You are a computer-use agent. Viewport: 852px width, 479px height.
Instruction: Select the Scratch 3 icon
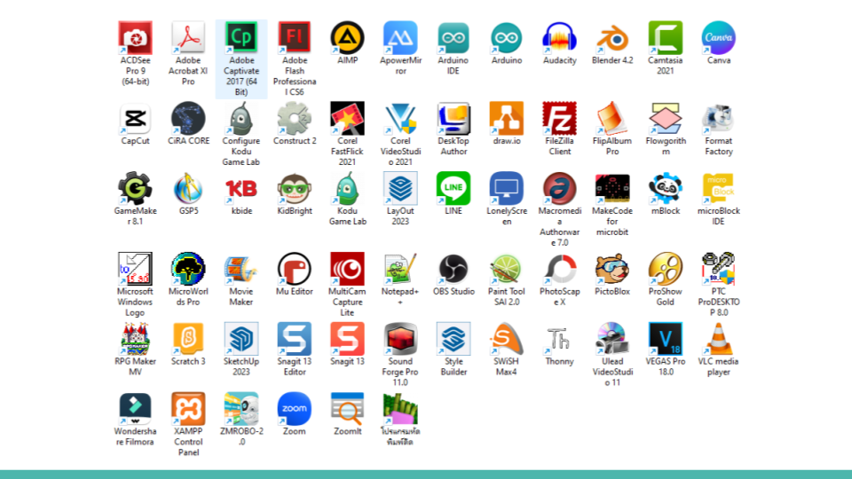(x=188, y=339)
